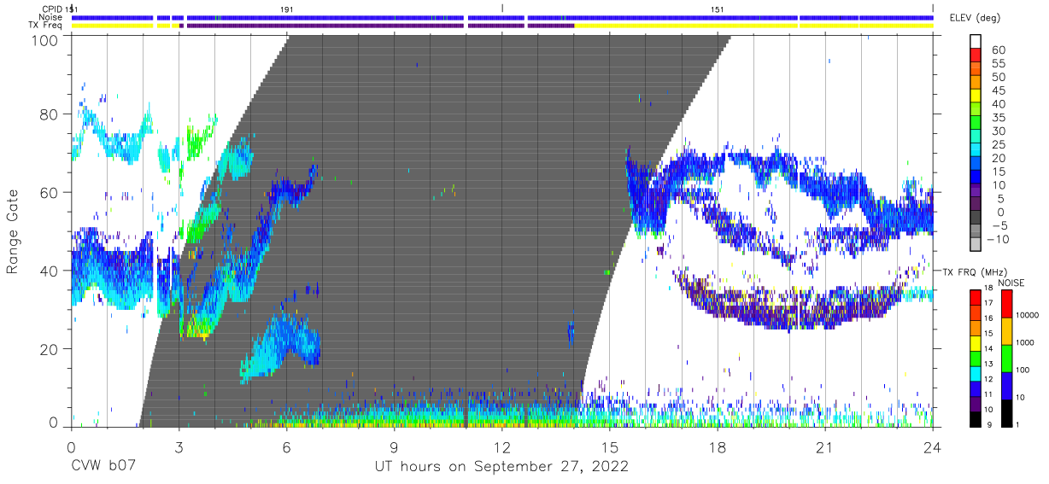Pick the green segment of NOISE color bar

(1006, 358)
